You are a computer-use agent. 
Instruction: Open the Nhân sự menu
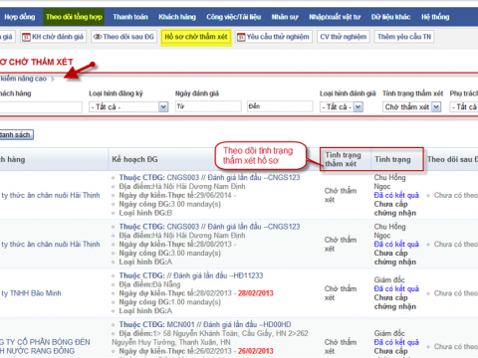[285, 17]
